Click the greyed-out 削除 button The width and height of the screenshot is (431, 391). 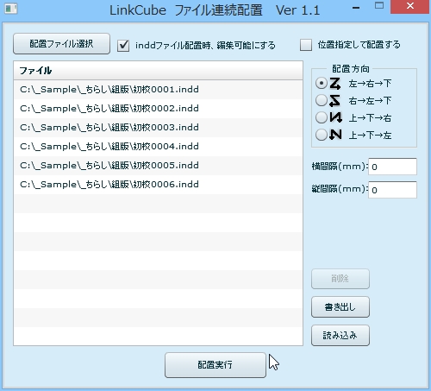[x=340, y=279]
